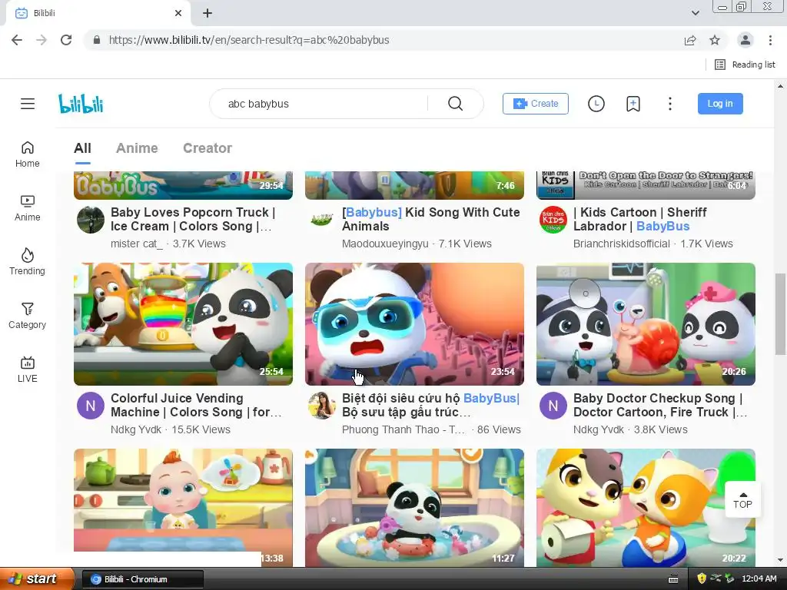Open Category in sidebar
The width and height of the screenshot is (787, 590).
tap(28, 316)
